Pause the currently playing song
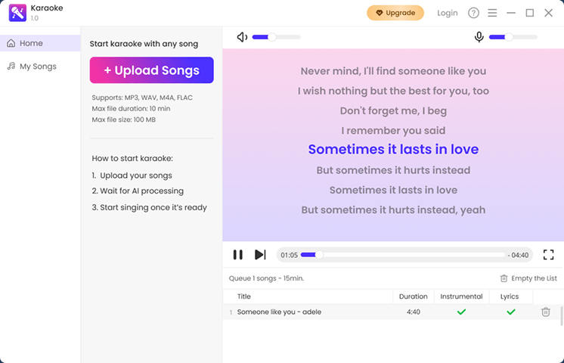This screenshot has height=363, width=564. tap(237, 255)
